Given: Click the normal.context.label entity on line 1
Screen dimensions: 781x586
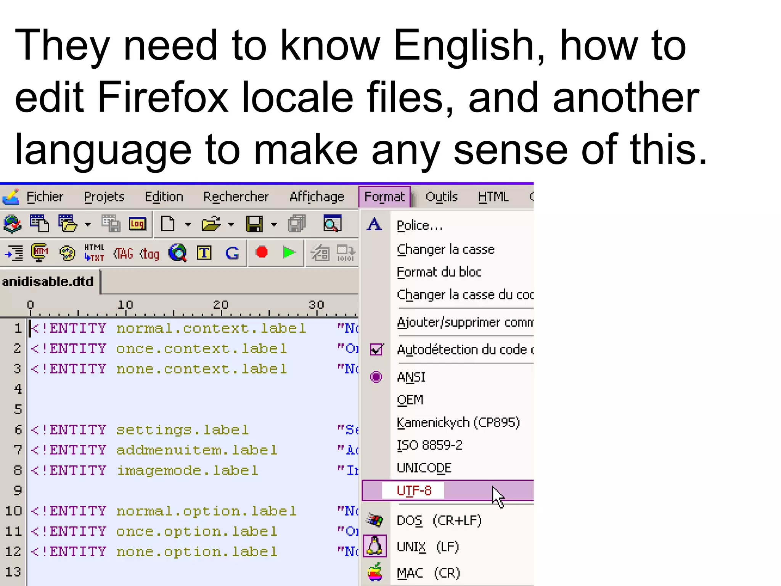Looking at the screenshot, I should pos(211,328).
